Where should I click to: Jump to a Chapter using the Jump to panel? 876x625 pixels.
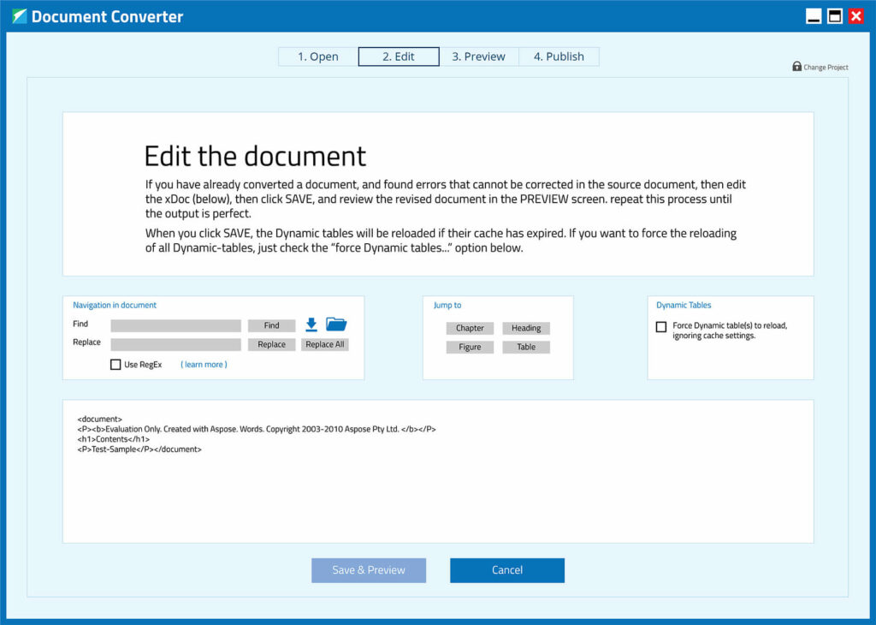[x=469, y=328]
